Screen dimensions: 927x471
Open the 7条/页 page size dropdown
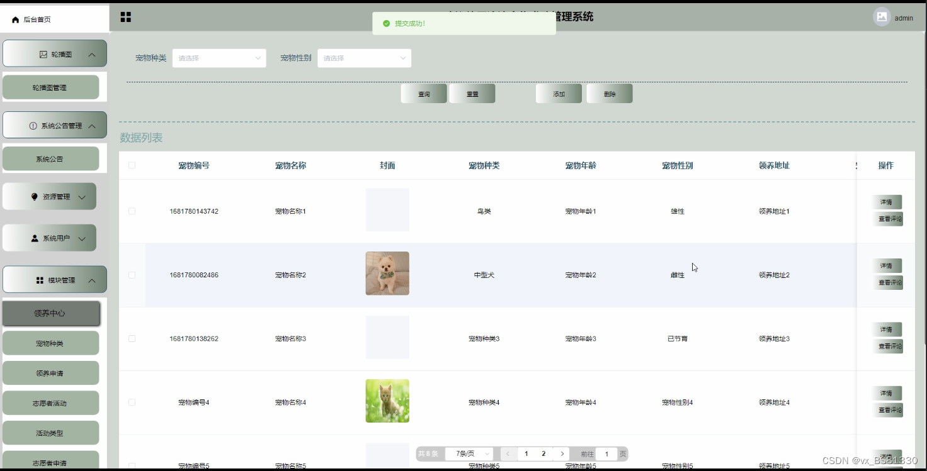click(469, 454)
